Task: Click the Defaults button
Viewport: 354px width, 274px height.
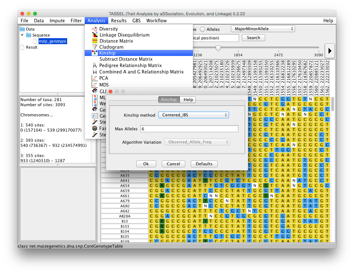Action: 204,164
